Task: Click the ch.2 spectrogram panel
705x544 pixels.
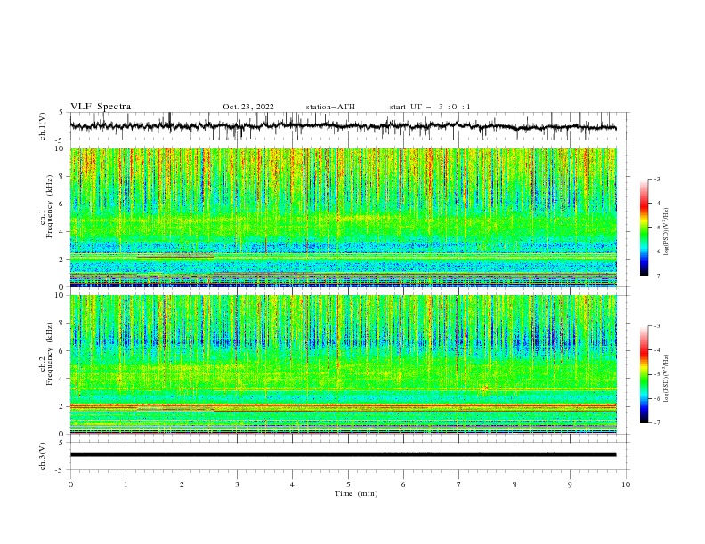Action: pos(344,364)
